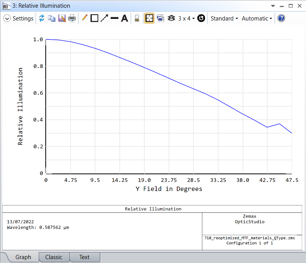Viewport: 306px width, 263px height.
Task: Toggle the highlighted active cursor button
Action: (149, 19)
